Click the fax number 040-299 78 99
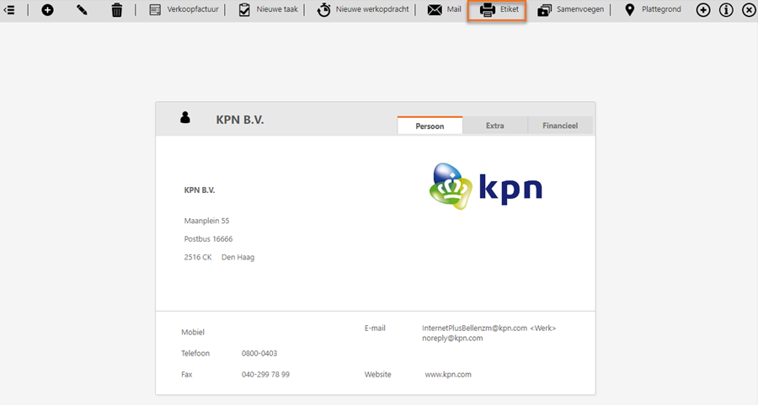The image size is (758, 406). pyautogui.click(x=265, y=375)
